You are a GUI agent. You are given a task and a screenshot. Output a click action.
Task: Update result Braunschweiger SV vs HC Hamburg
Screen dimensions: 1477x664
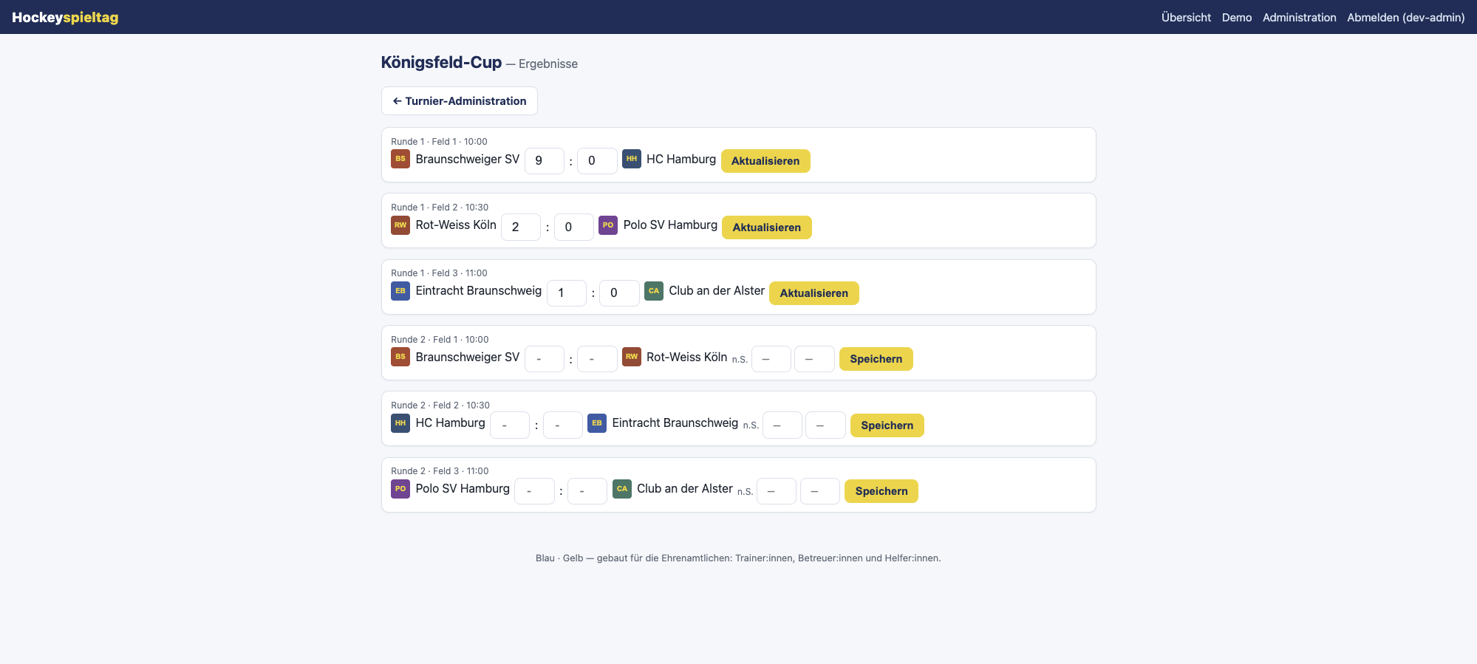click(765, 161)
